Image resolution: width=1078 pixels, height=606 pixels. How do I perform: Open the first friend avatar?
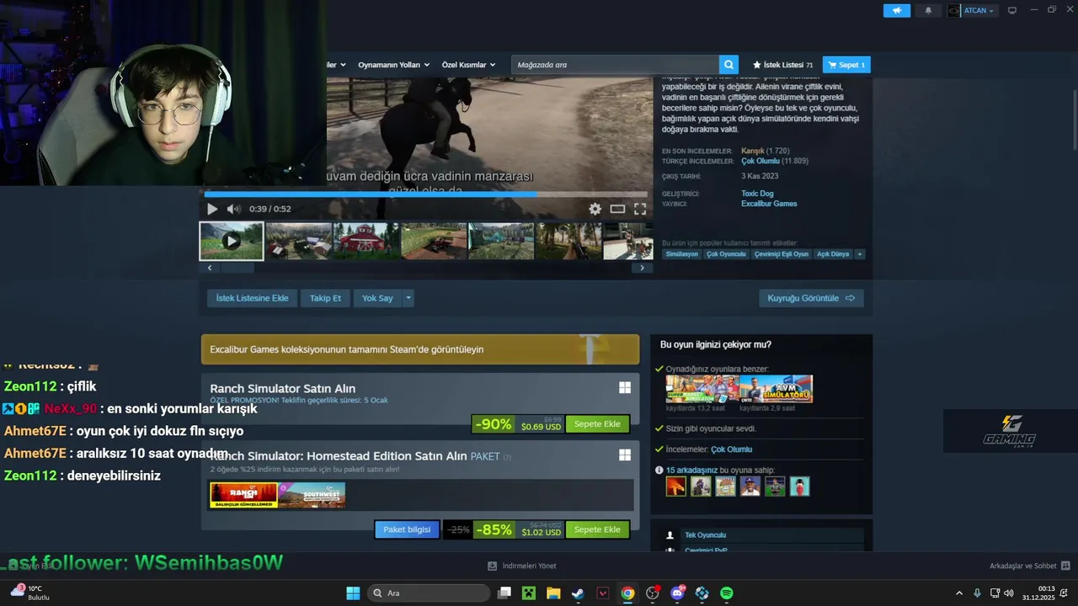pyautogui.click(x=676, y=486)
